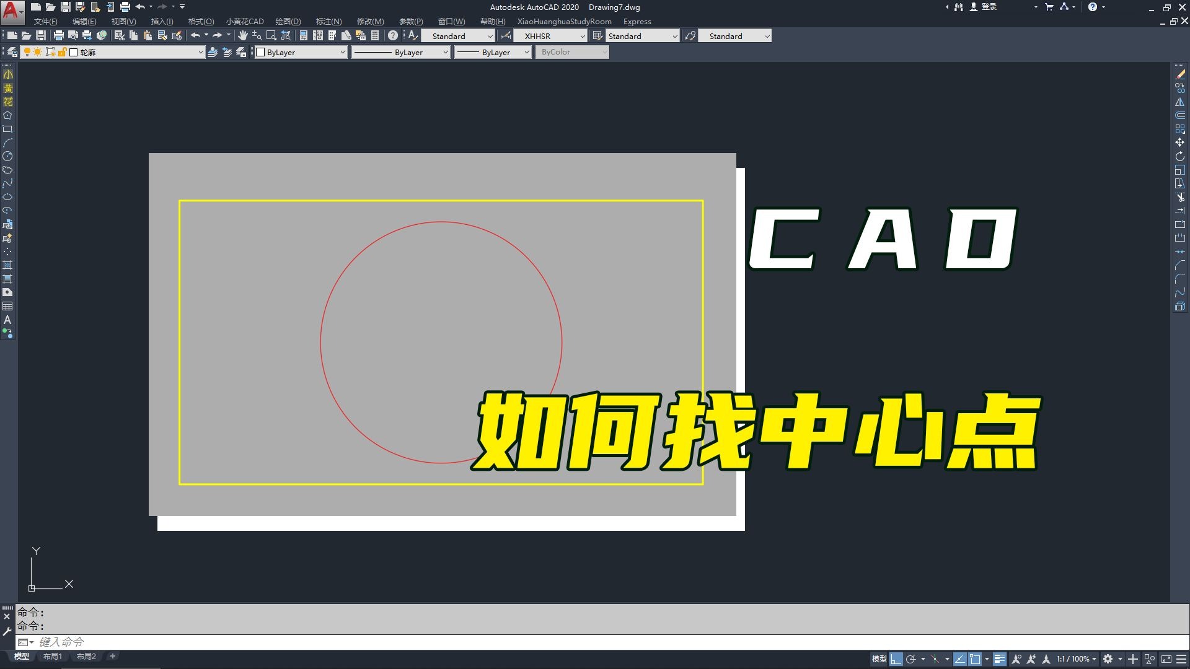Open the QuickCalc calculator icon
Screen dimensions: 1190x669
tap(375, 36)
